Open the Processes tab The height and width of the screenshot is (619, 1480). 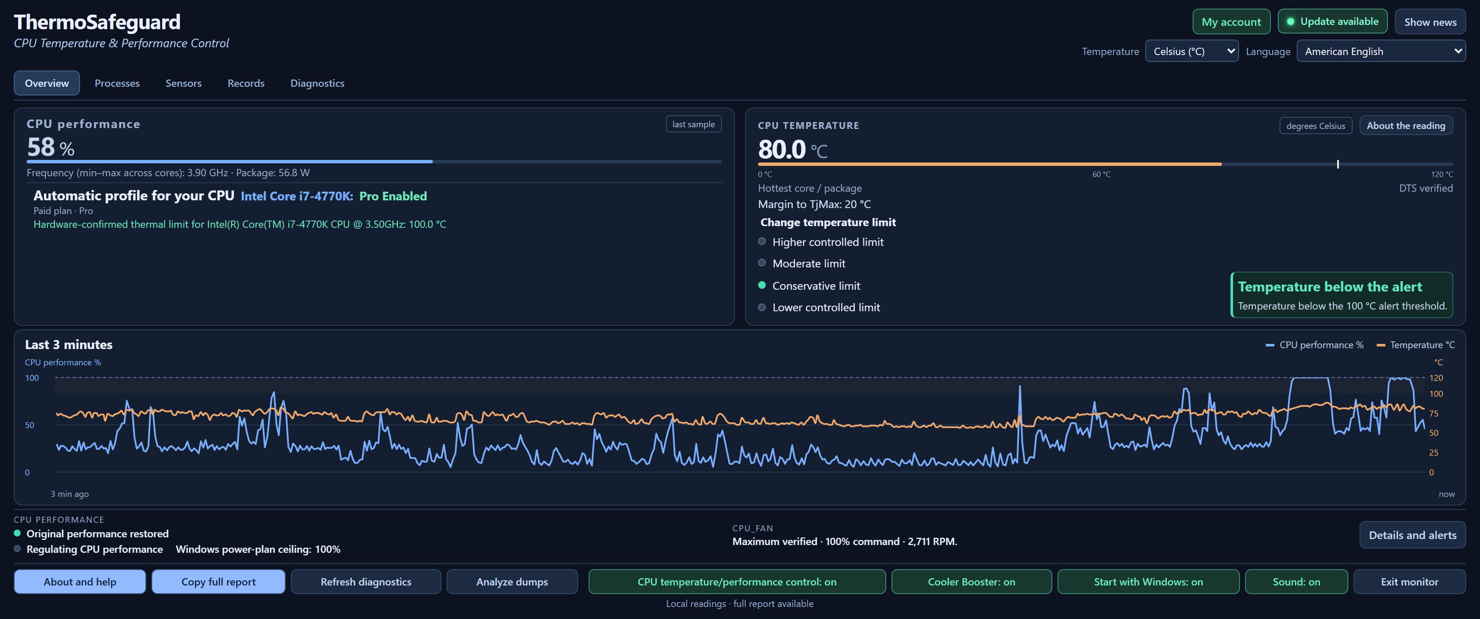(117, 83)
